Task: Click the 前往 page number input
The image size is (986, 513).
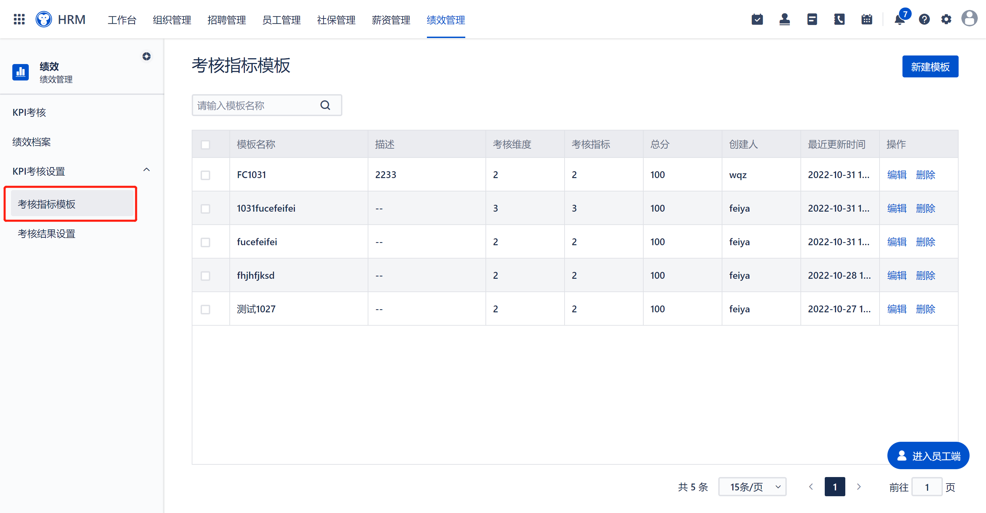Action: pyautogui.click(x=927, y=487)
